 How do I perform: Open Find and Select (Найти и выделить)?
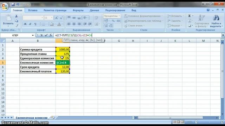216,21
